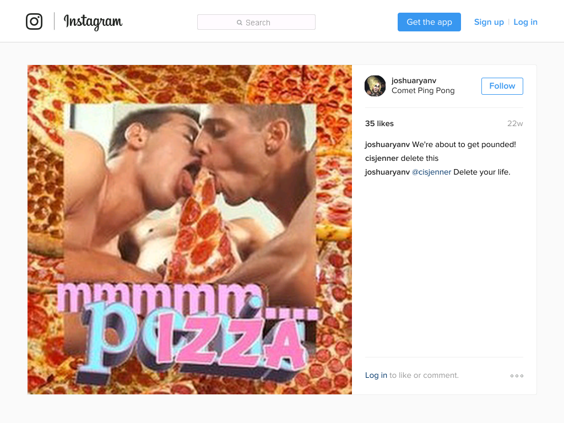Click the Get the app button
Viewport: 564px width, 423px height.
429,22
